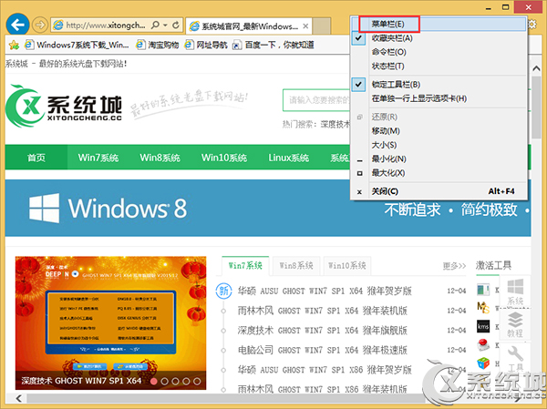Click the first activation tool icon under 激活工具
The image size is (547, 409).
[483, 290]
